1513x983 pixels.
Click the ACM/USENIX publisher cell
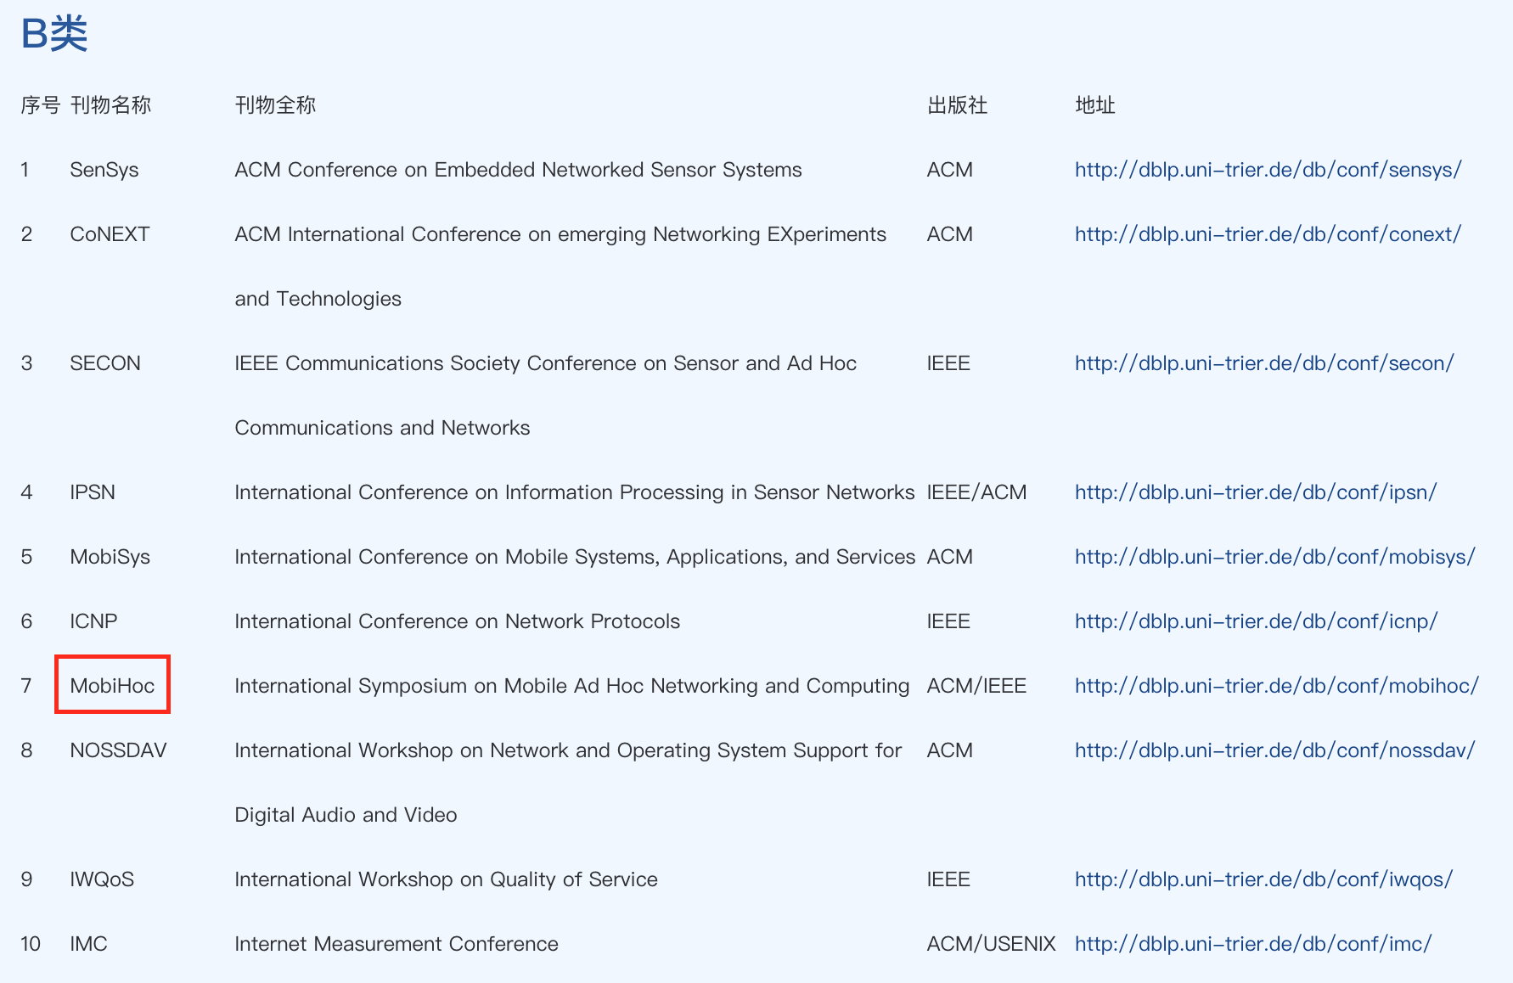pyautogui.click(x=991, y=944)
